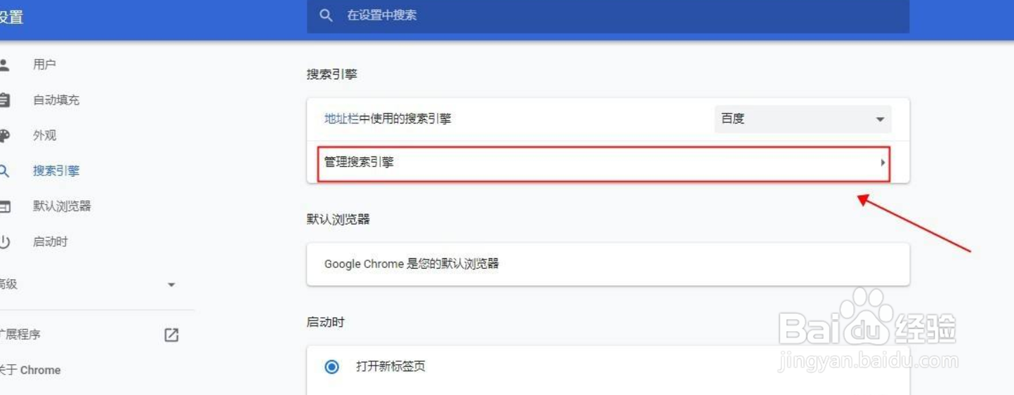The width and height of the screenshot is (1014, 395).
Task: Click the palette icon beside 外观
Action: [x=4, y=135]
